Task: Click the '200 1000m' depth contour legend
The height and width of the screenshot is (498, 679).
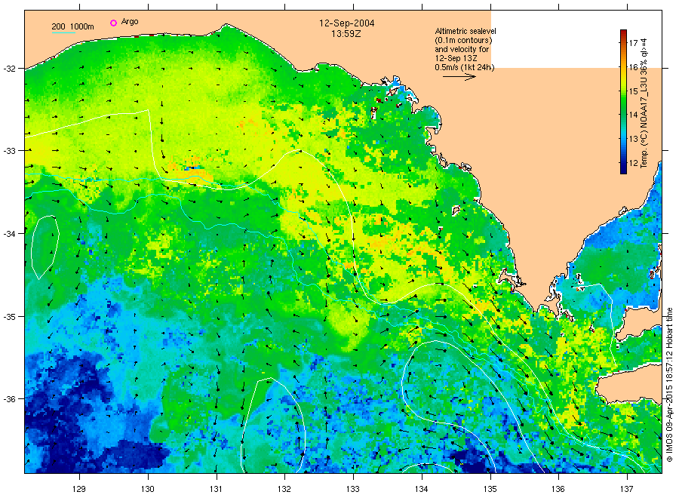Action: [72, 26]
